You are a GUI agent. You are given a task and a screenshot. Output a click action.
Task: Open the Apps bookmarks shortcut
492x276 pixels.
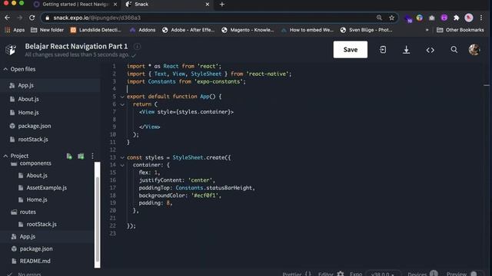(15, 30)
